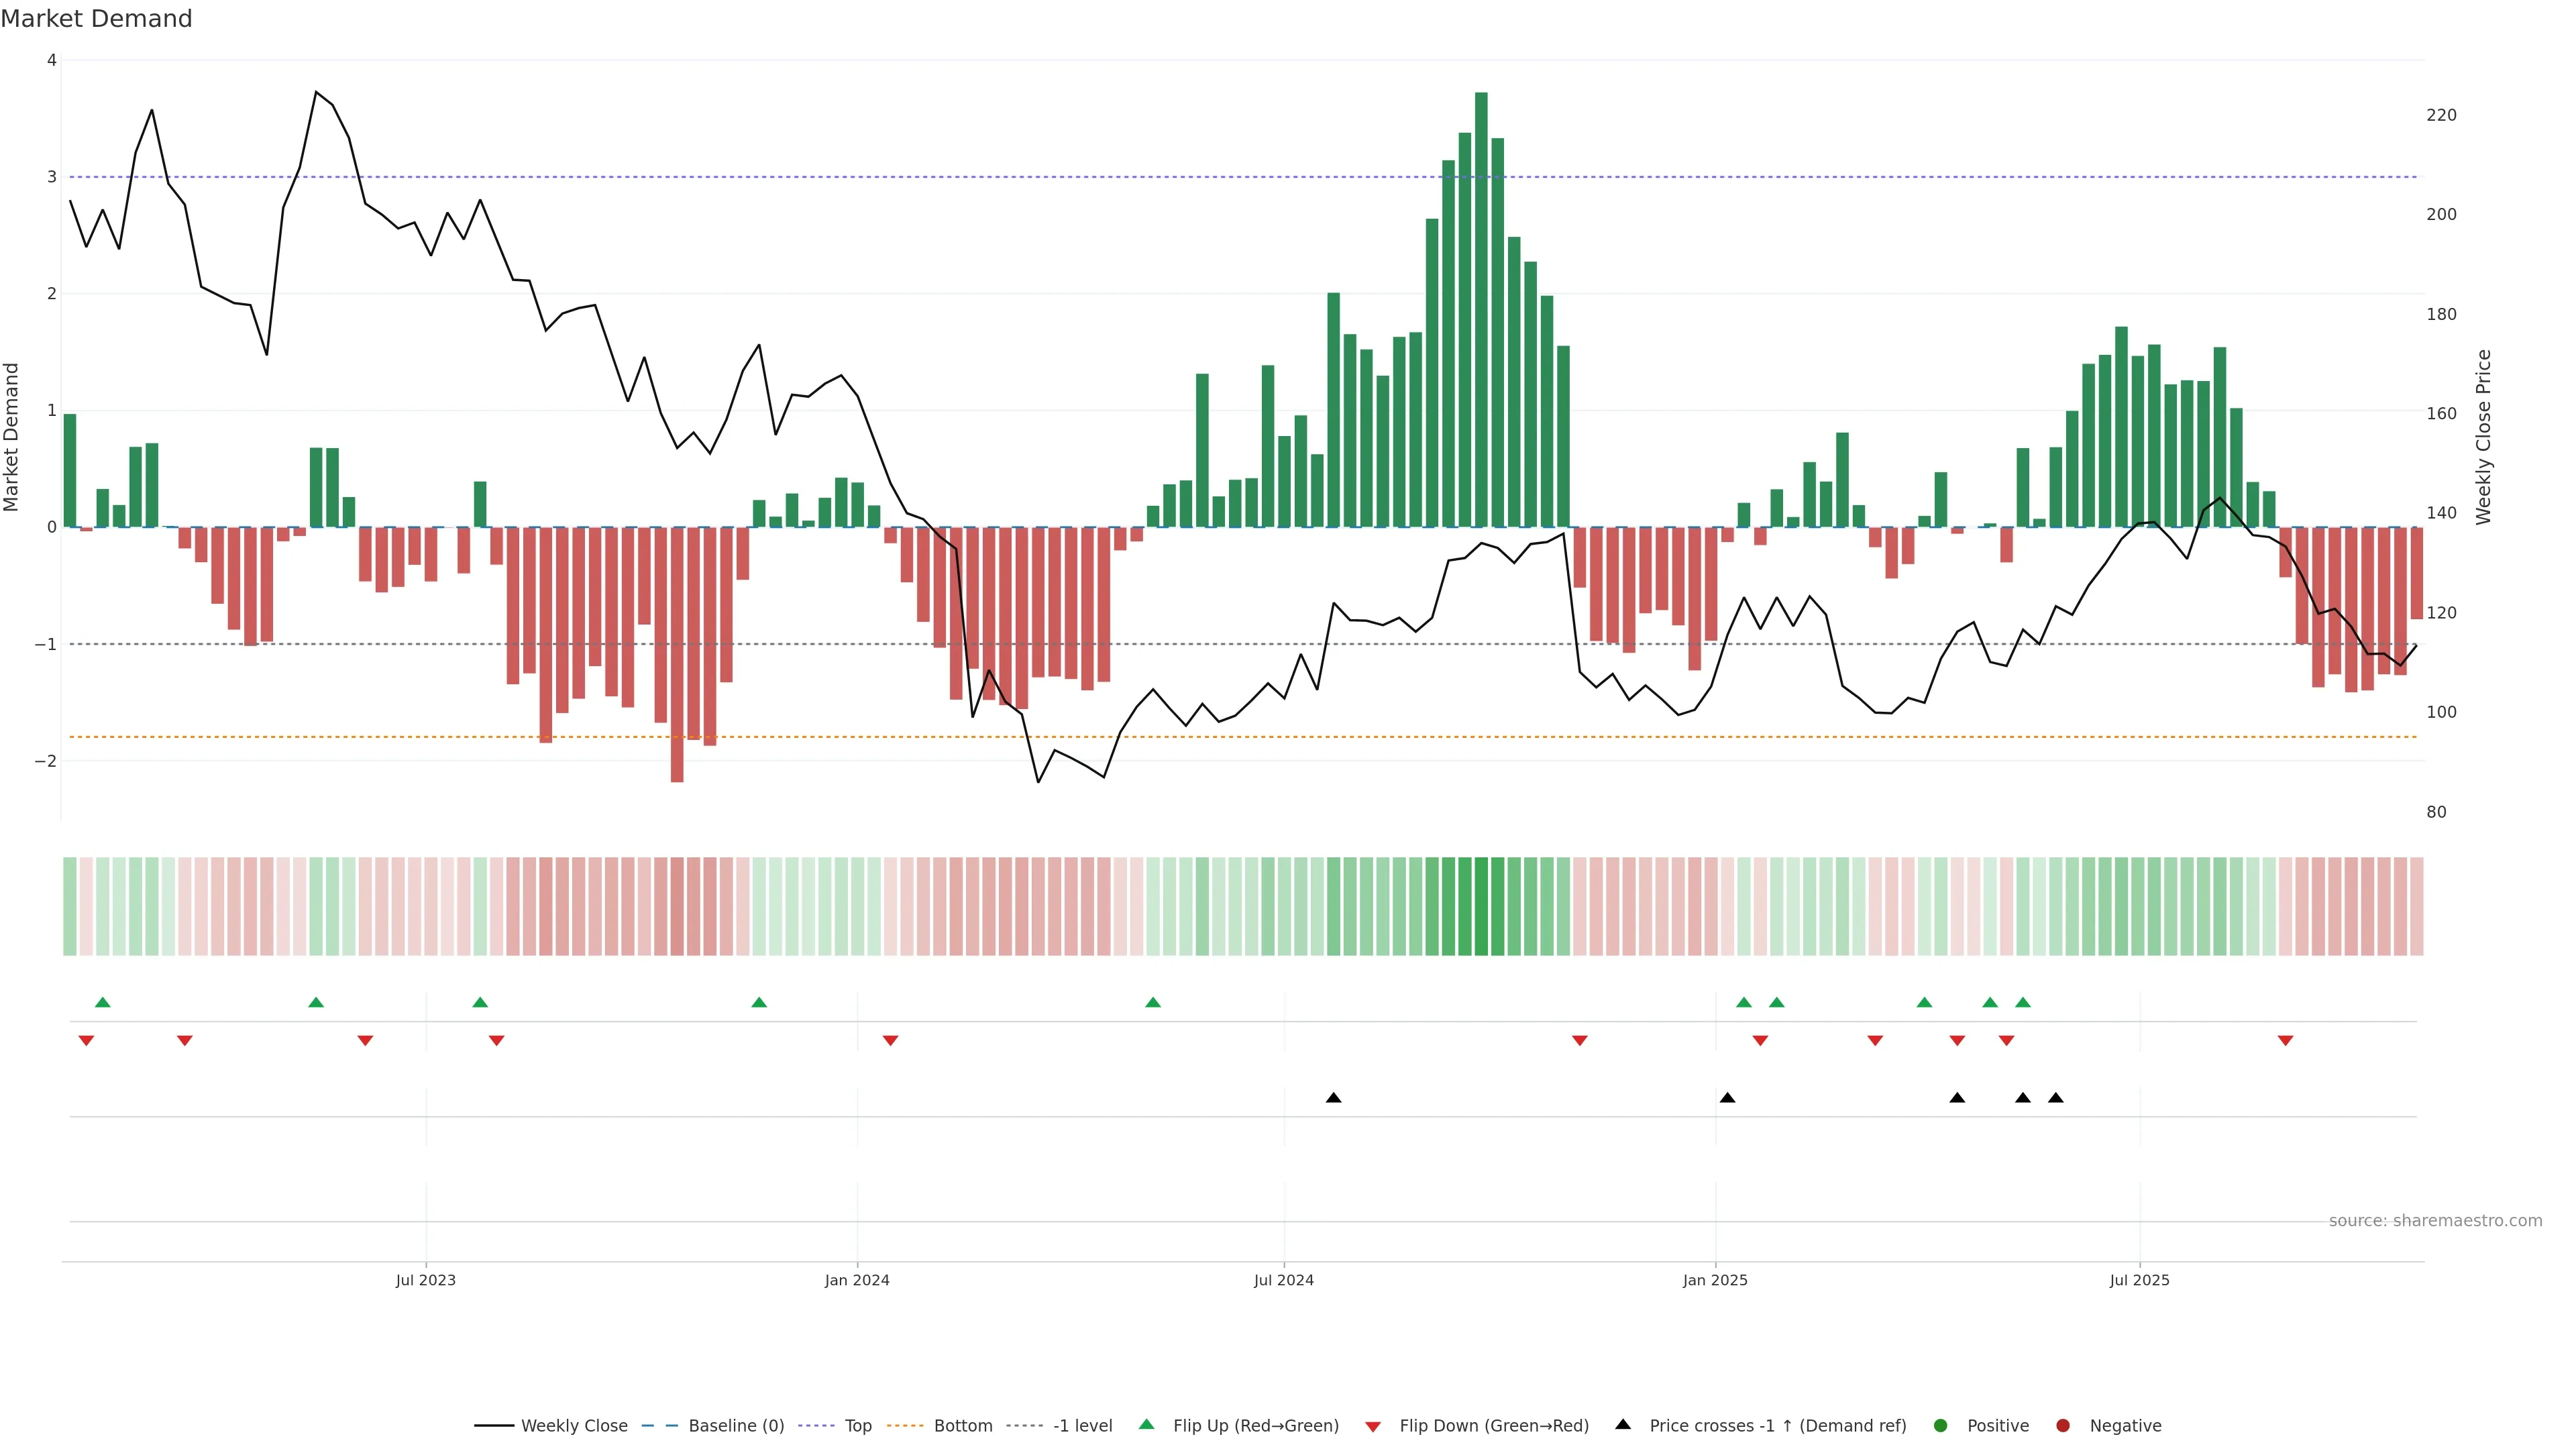Click black Price crosses -1 legend triangle

point(1623,1425)
